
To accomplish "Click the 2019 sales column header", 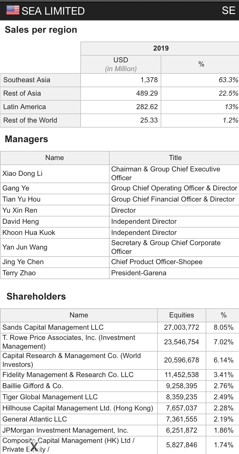I will (161, 48).
